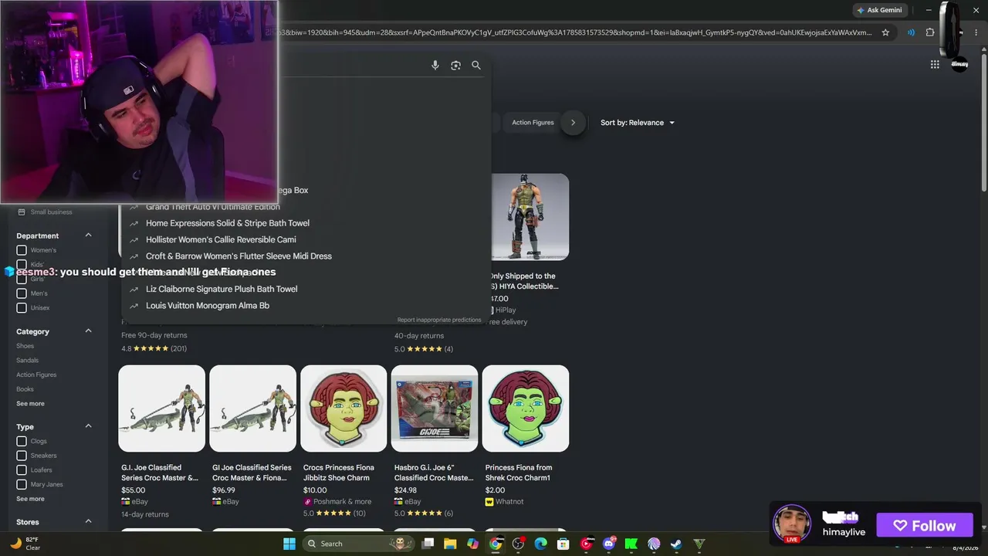This screenshot has width=988, height=556.
Task: Start a voice search with the microphone
Action: [x=435, y=66]
